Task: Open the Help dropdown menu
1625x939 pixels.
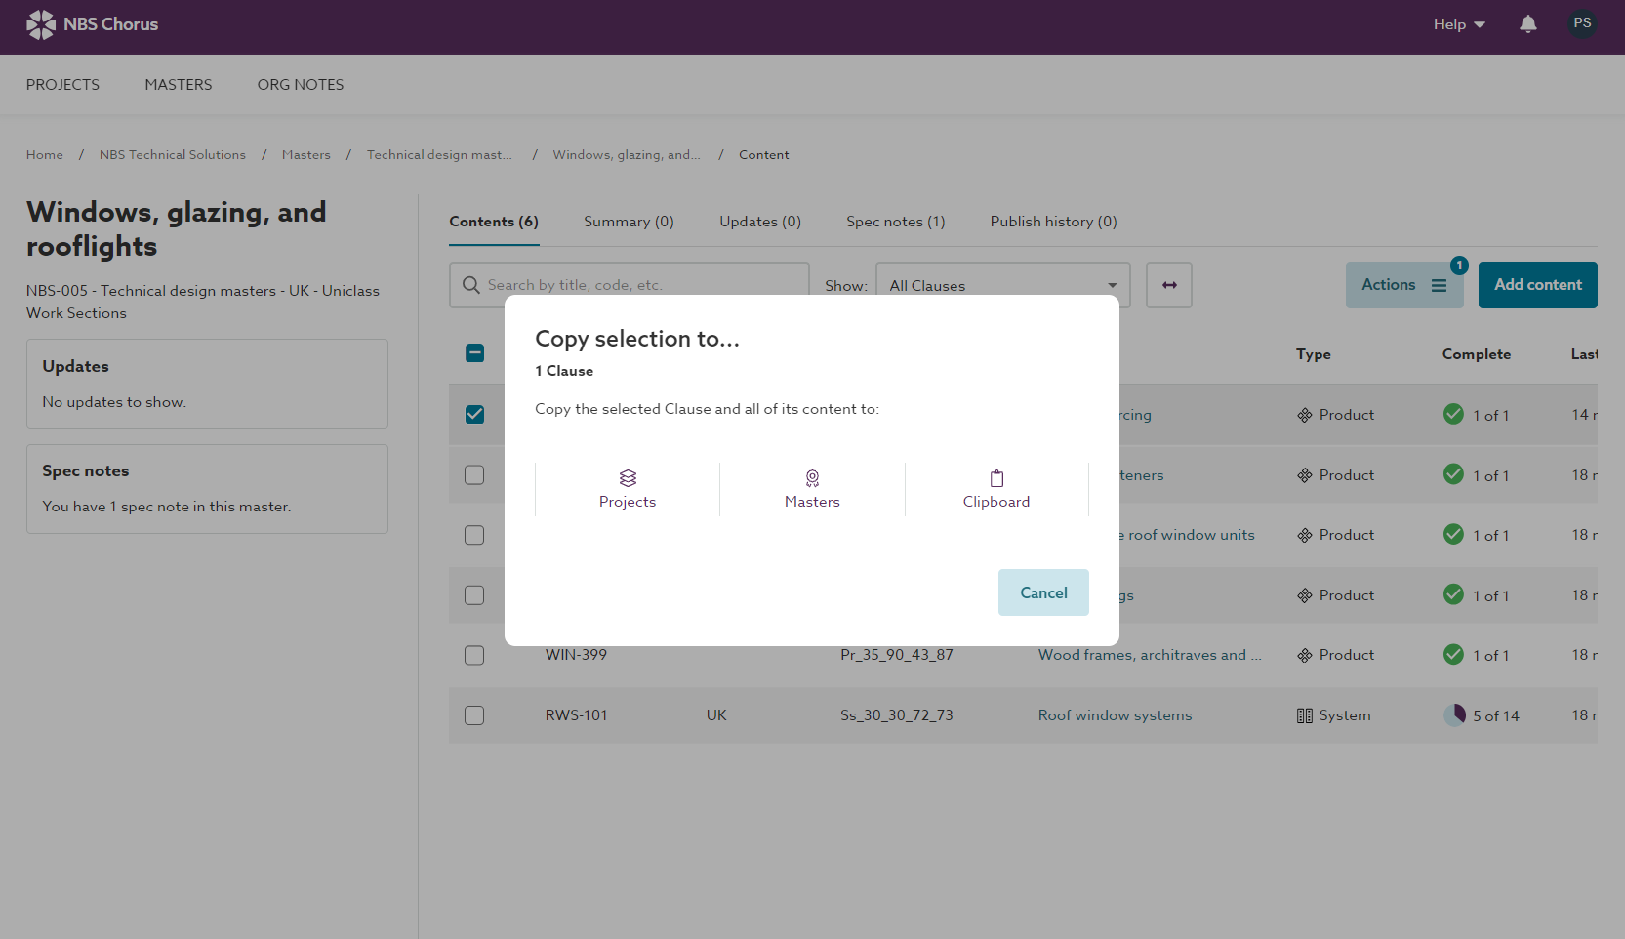Action: [x=1459, y=24]
